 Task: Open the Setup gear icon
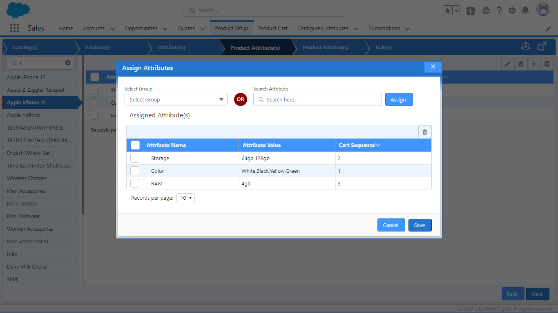tap(512, 11)
